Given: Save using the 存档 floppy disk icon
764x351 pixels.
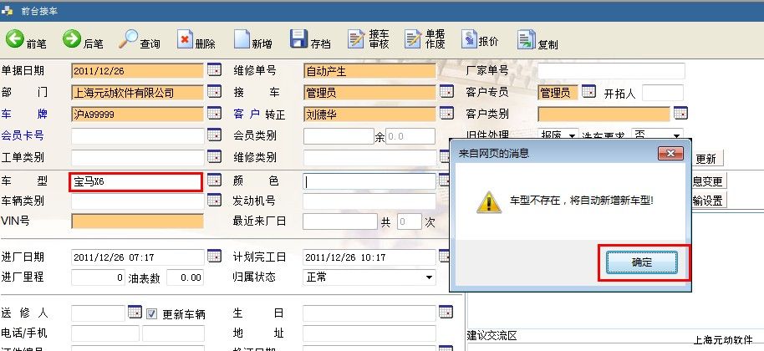Looking at the screenshot, I should 298,39.
